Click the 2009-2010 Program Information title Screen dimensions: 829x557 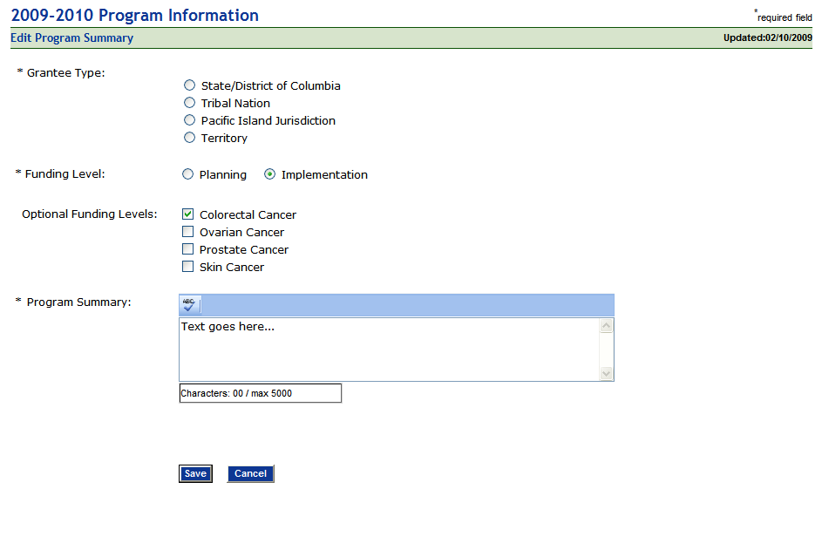(x=135, y=16)
